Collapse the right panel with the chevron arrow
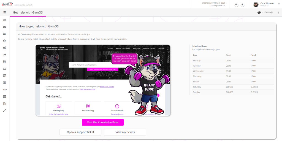Viewport: 282px width, 141px height. point(278,12)
